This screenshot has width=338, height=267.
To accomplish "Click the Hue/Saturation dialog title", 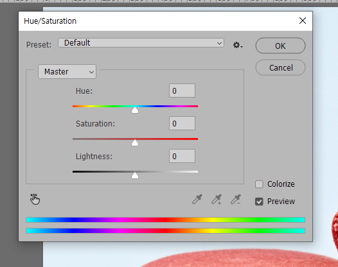I will [50, 21].
